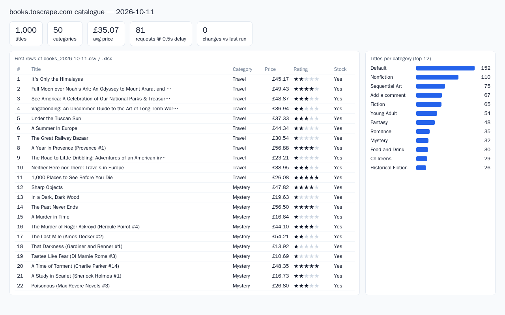This screenshot has height=315, width=505.
Task: Click the "81 requests" stat card
Action: click(x=161, y=34)
